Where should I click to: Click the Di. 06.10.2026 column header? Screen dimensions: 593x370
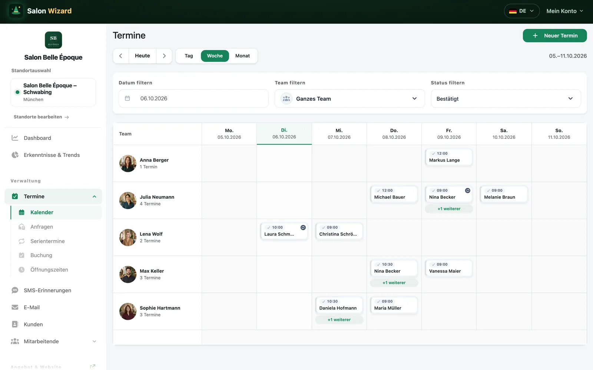coord(284,134)
